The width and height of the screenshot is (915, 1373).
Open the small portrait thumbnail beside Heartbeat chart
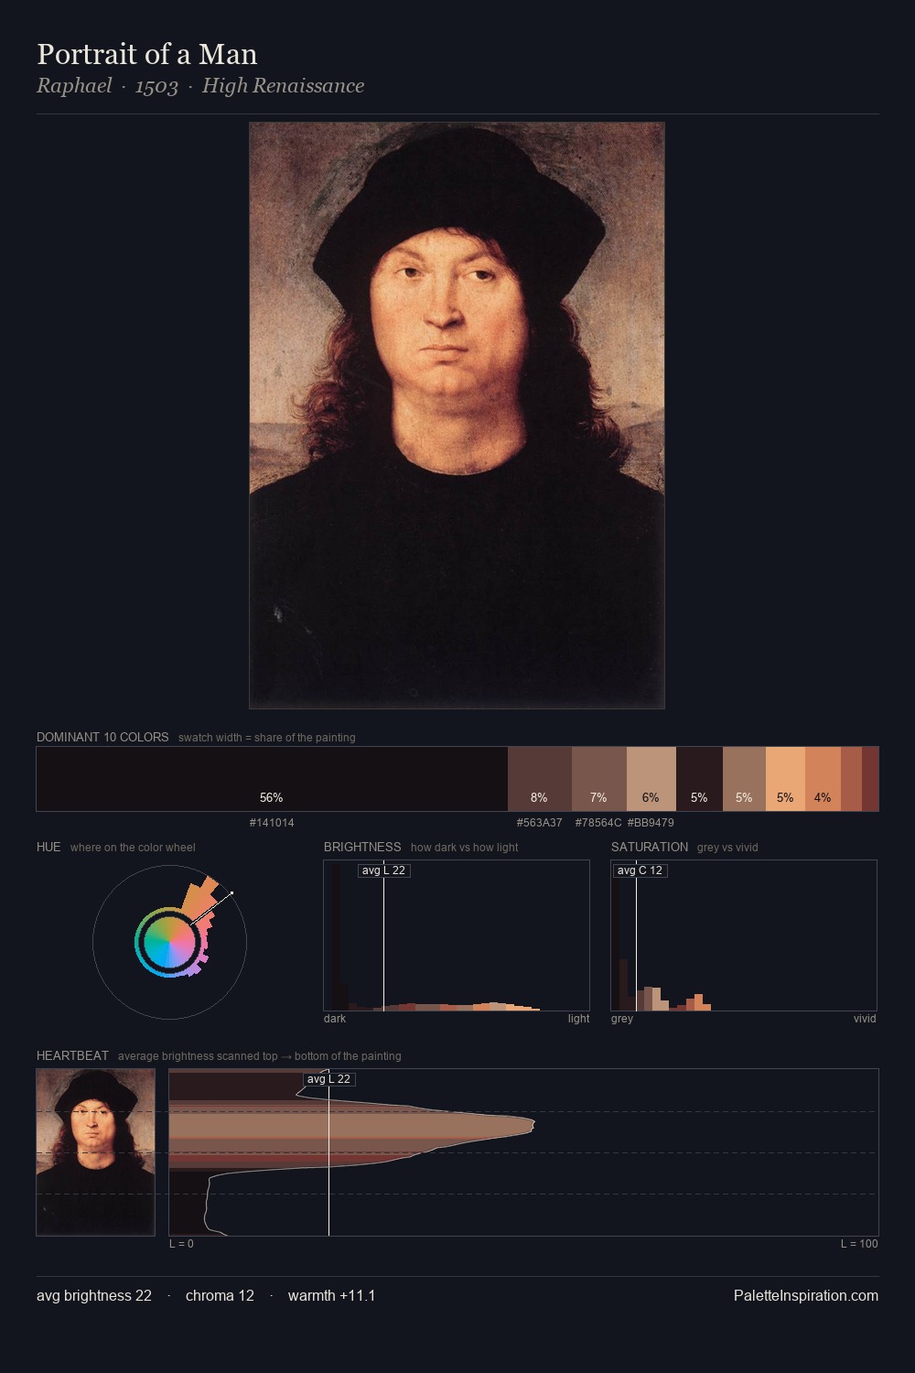point(95,1152)
